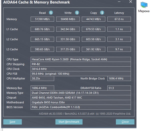The image size is (151, 131).
Task: Click DRAM:FSB Ratio value 51:3
Action: [119, 88]
